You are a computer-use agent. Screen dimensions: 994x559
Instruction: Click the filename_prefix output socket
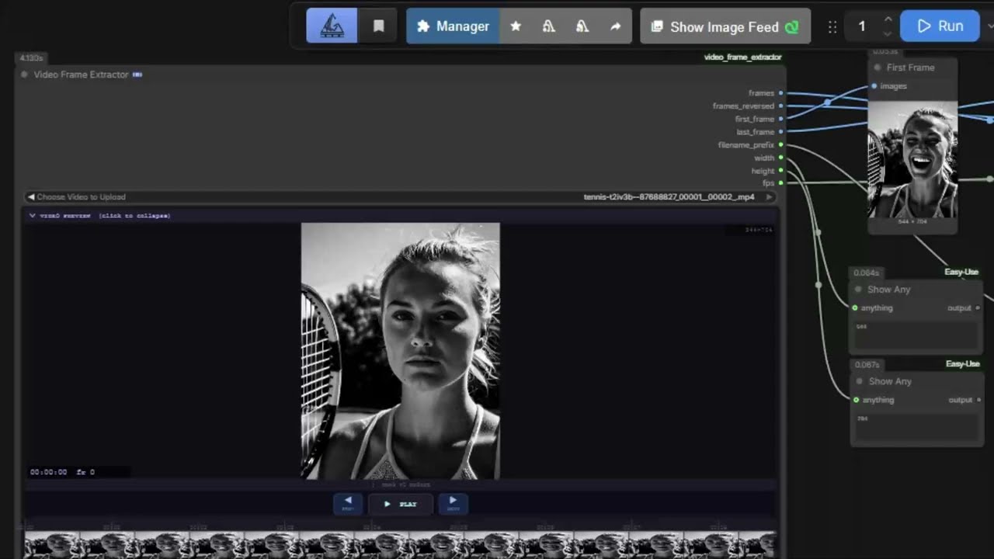[780, 144]
